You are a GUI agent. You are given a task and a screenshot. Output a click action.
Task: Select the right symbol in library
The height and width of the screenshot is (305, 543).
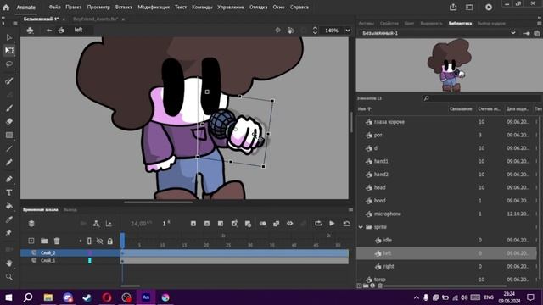(389, 266)
